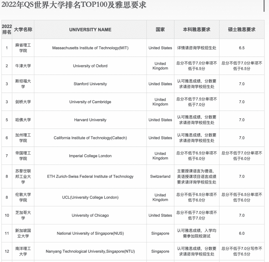Open the Harvard University entry
269x262 pixels.
[x=90, y=120]
